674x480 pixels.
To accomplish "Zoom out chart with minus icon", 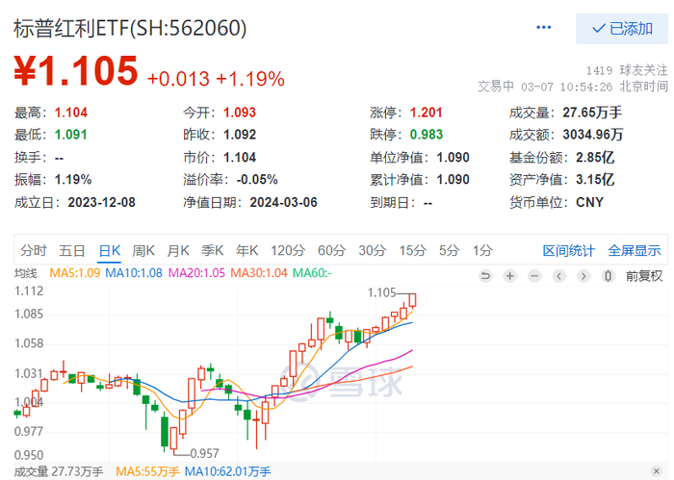I will point(534,276).
